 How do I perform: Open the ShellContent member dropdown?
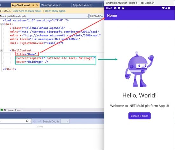pos(97,16)
